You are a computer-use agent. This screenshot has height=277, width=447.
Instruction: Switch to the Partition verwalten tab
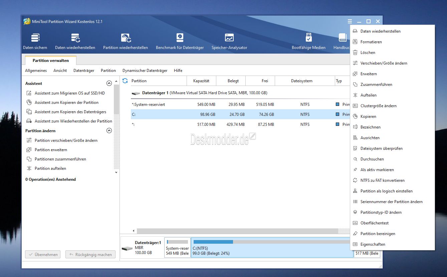(51, 61)
